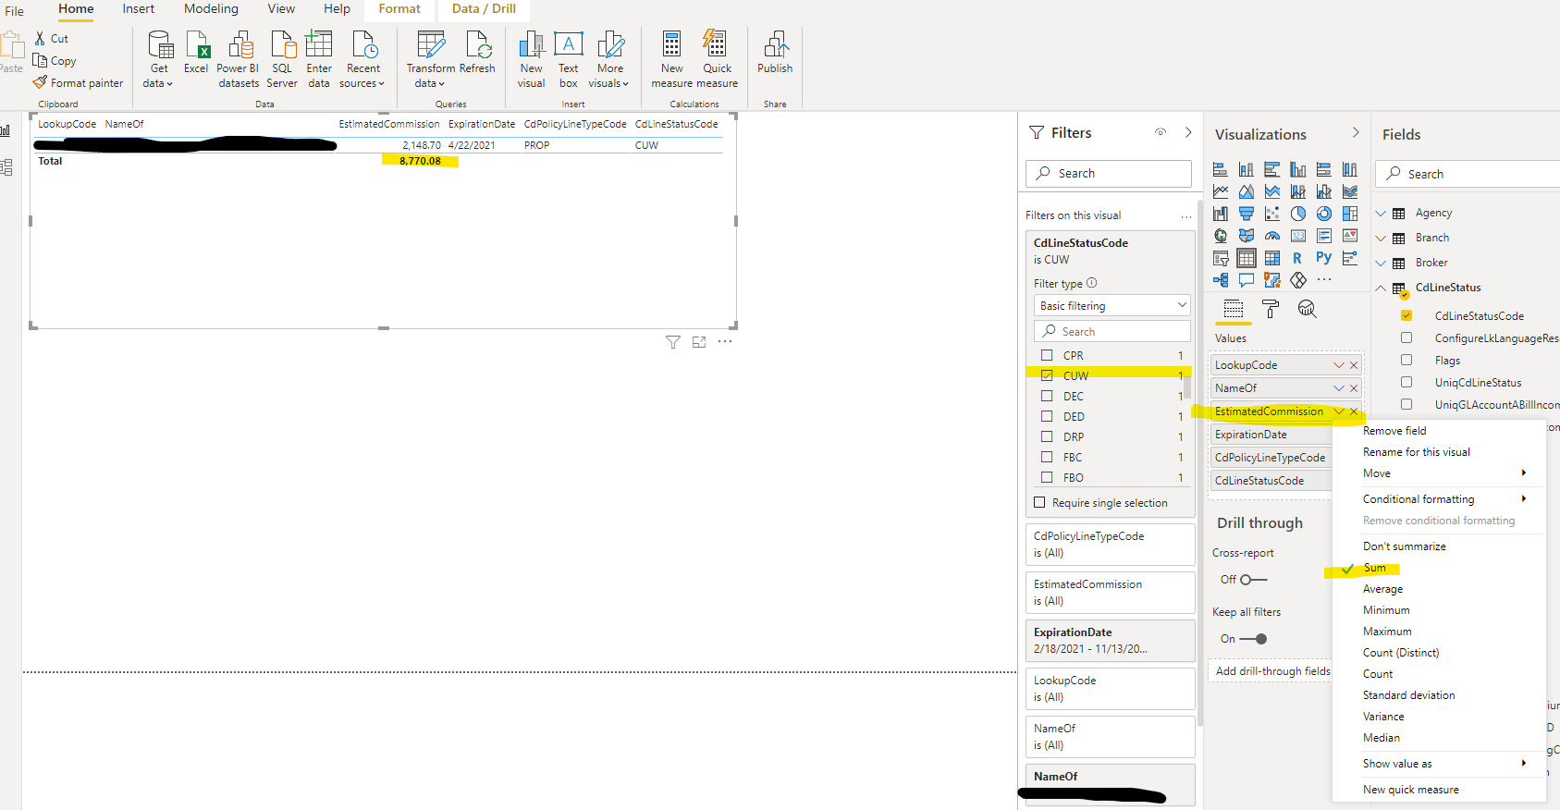
Task: Check the CPR filter value
Action: tap(1047, 355)
